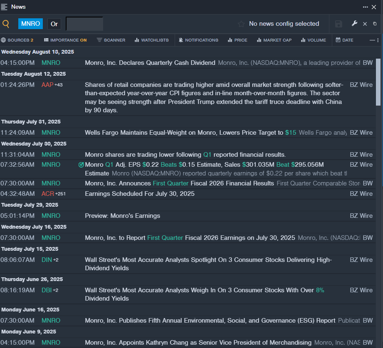Open the Scanner filter
383x348 pixels.
[111, 40]
